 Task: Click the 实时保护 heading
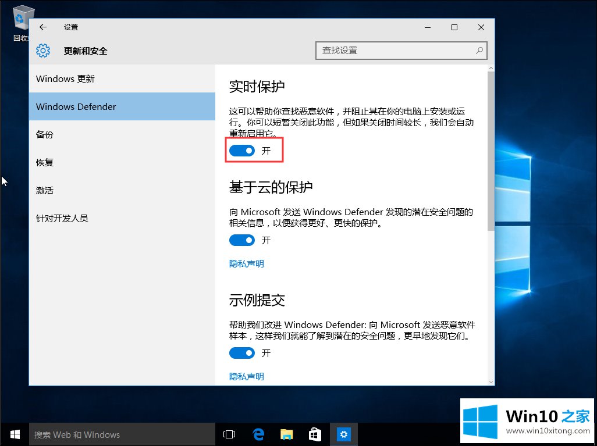[x=257, y=87]
